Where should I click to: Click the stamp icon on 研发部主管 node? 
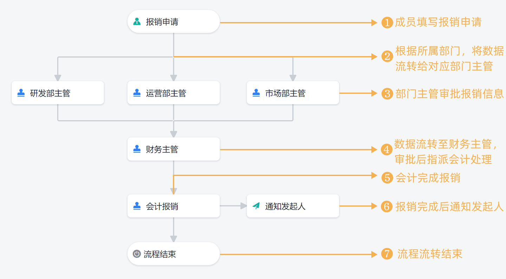21,93
